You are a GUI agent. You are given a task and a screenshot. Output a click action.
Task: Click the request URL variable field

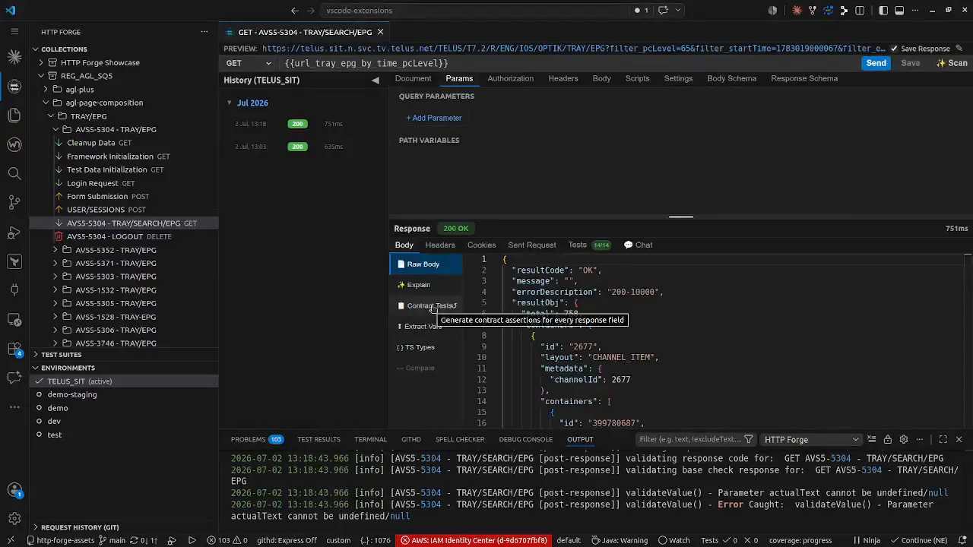pos(570,63)
